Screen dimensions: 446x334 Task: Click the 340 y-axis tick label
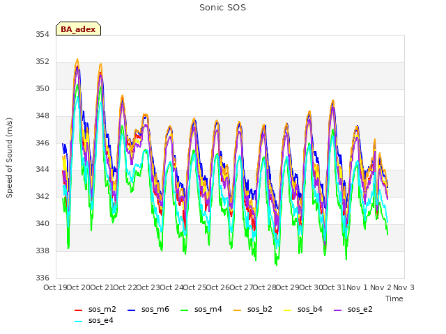click(43, 224)
